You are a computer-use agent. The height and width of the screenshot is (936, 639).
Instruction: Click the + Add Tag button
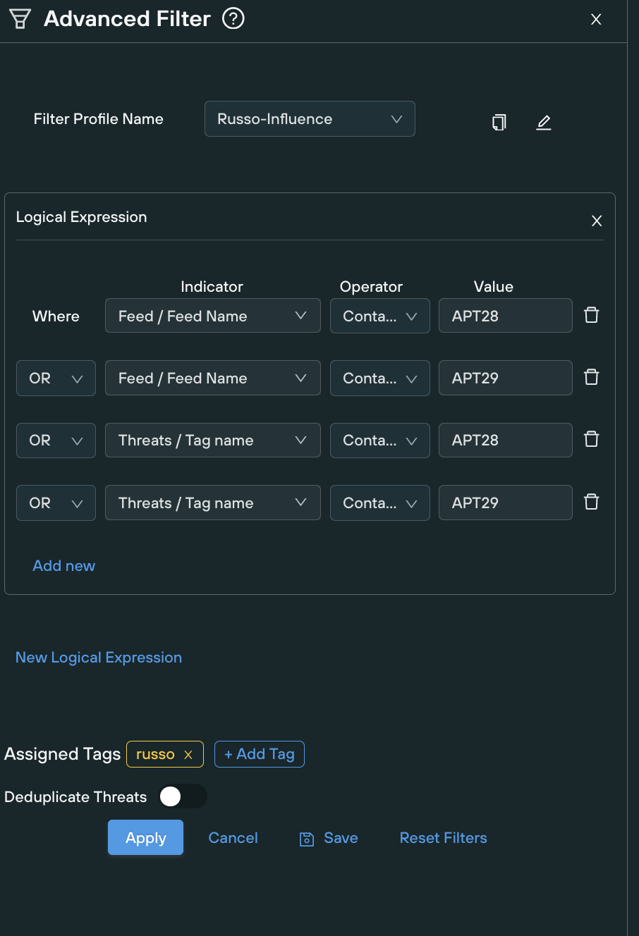pos(259,754)
